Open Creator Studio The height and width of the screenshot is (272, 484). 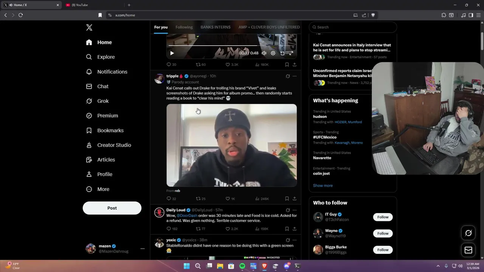(109, 145)
